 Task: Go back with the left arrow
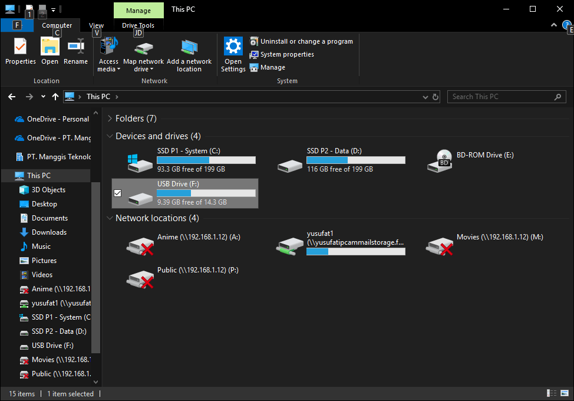[x=12, y=97]
